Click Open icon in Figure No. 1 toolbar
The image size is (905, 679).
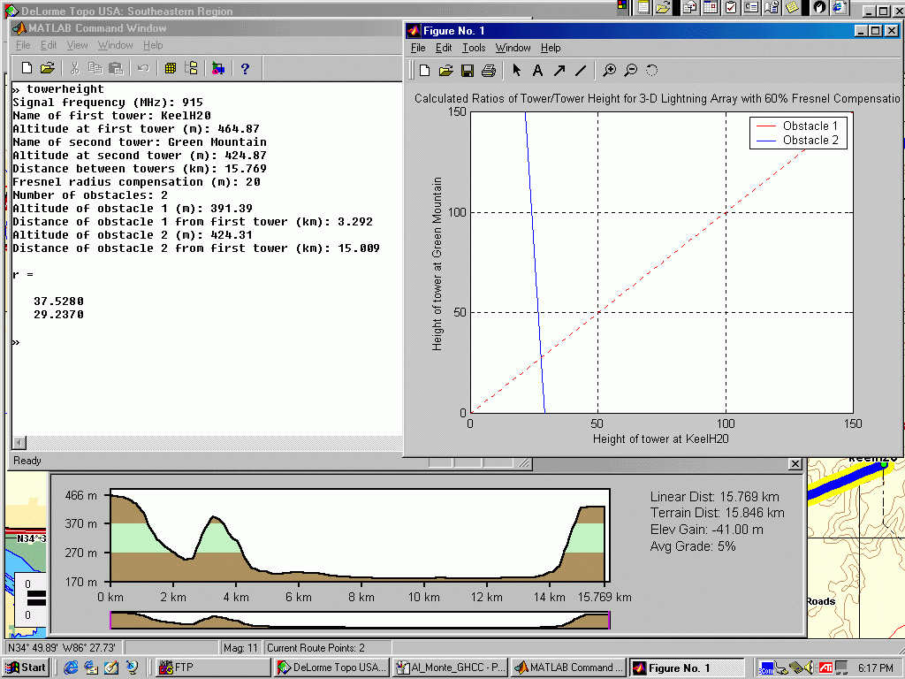click(445, 71)
